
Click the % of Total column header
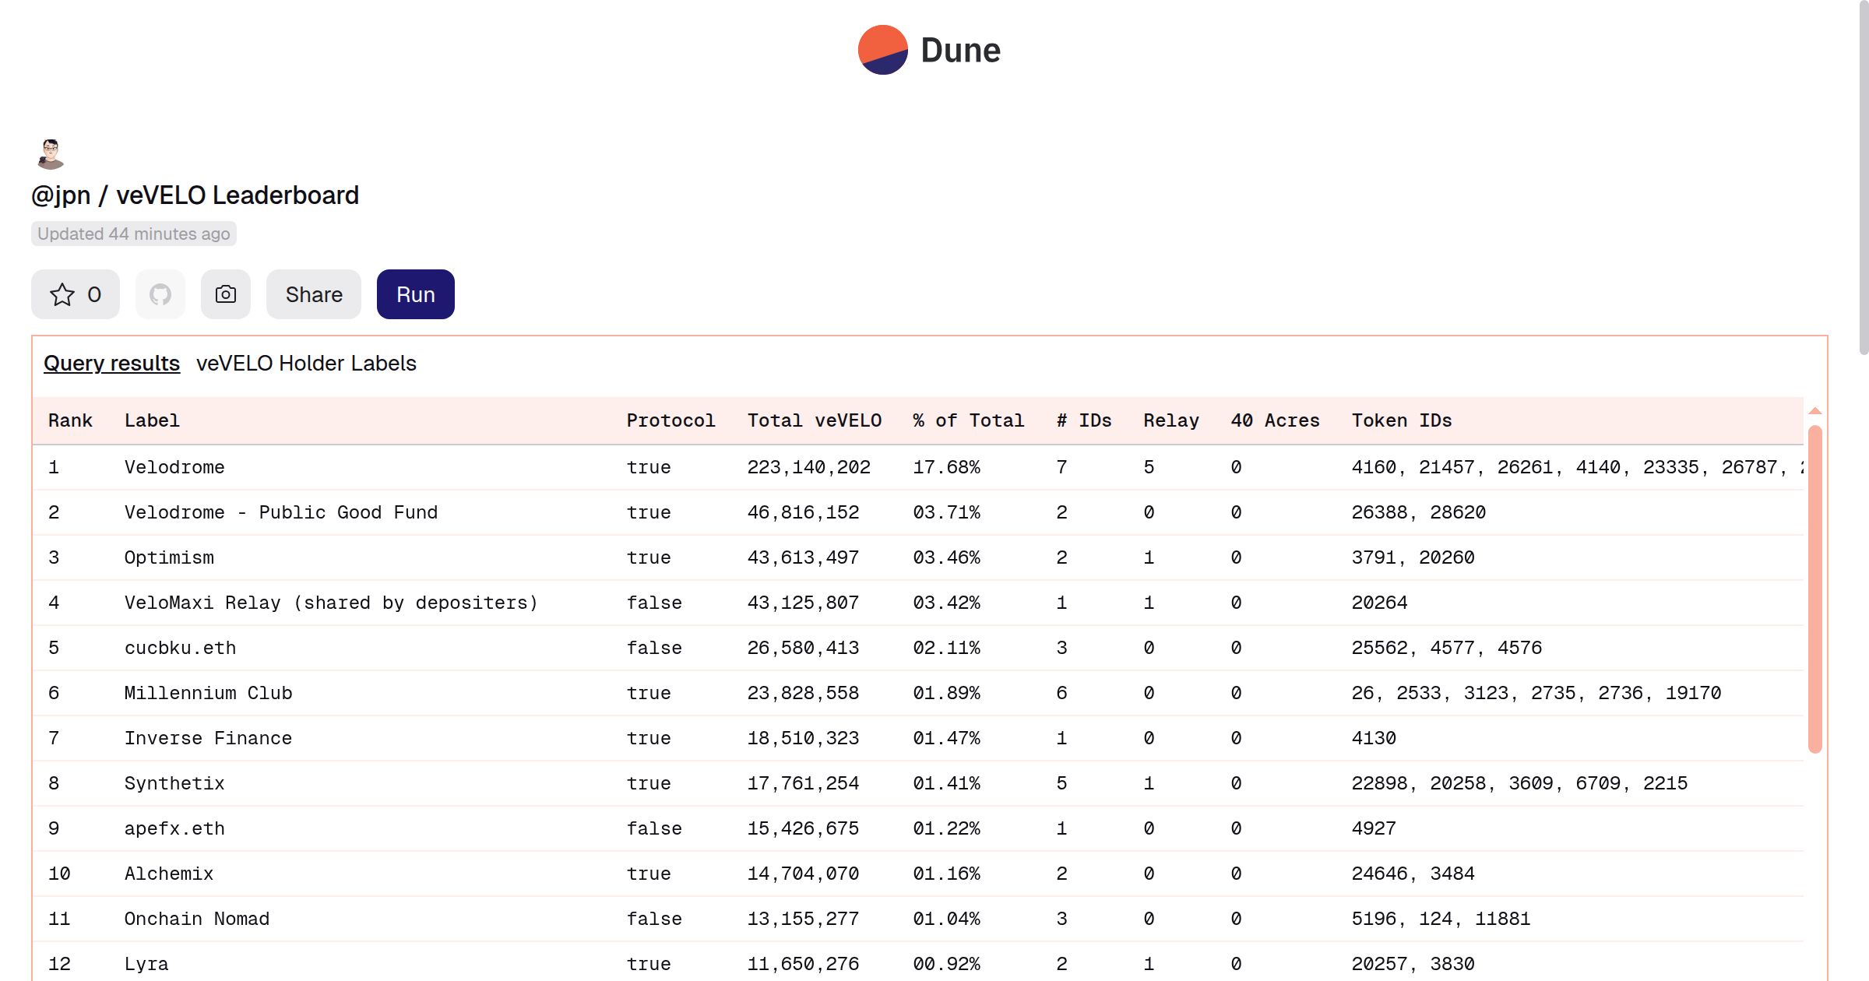(968, 420)
